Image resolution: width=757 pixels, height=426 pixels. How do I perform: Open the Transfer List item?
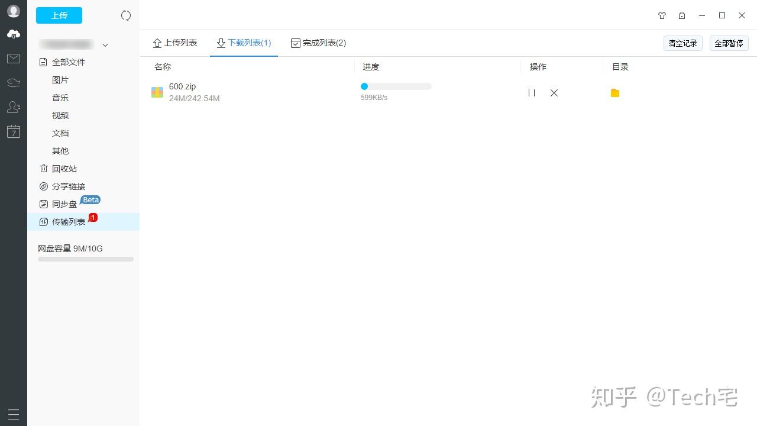tap(83, 222)
